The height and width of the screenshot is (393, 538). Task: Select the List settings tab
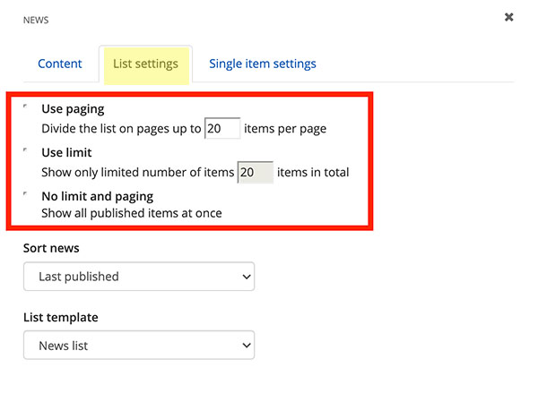pyautogui.click(x=145, y=64)
